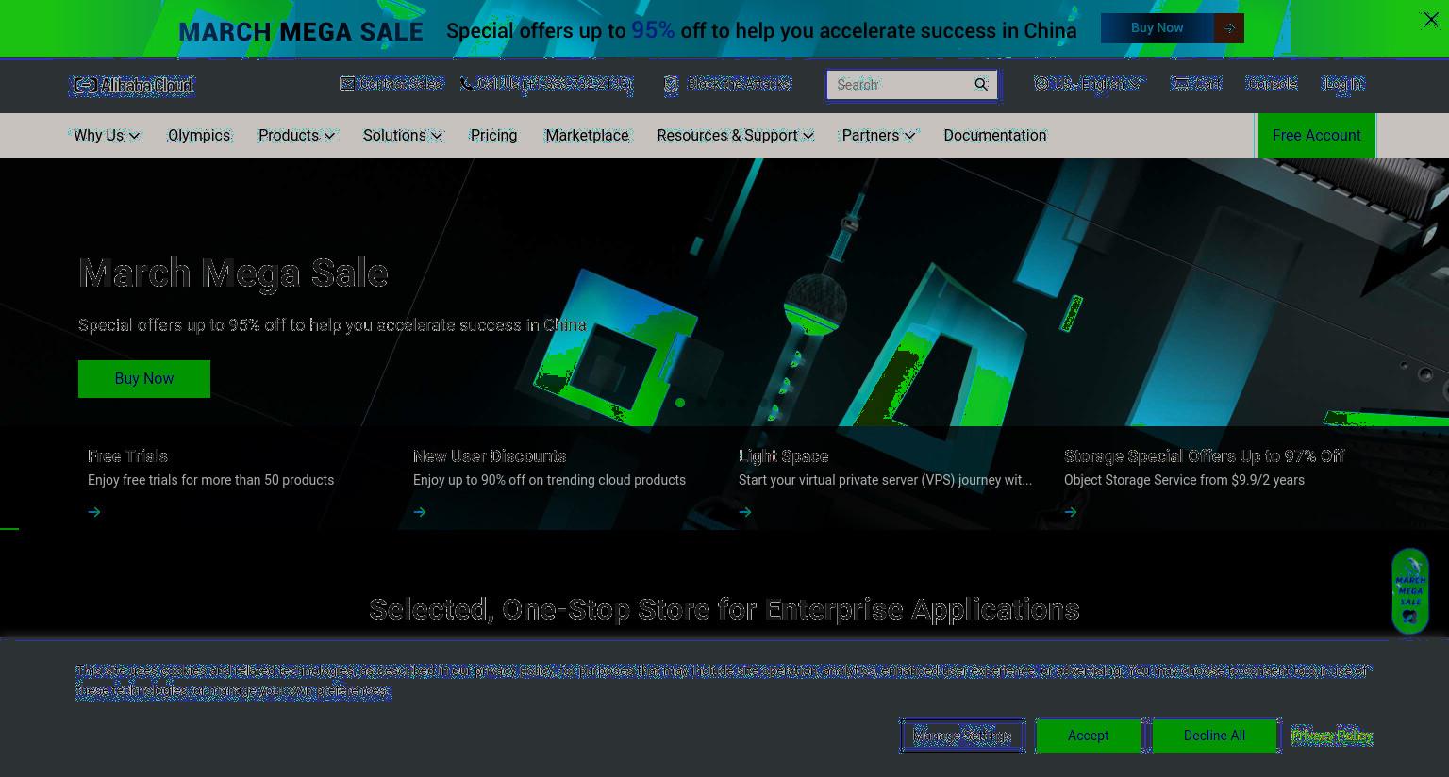
Task: Open the floating March Mega Sale badge
Action: point(1409,591)
